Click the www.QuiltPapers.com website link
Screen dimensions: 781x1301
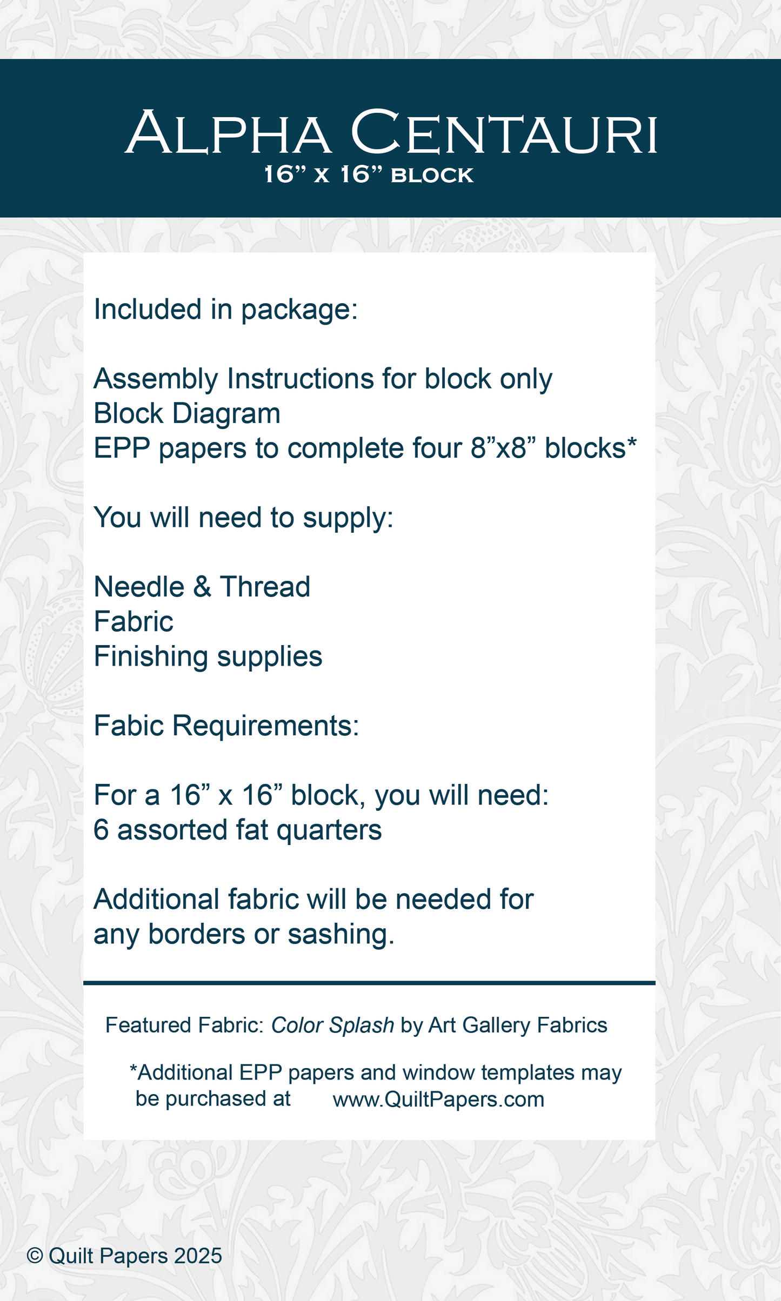click(438, 1099)
